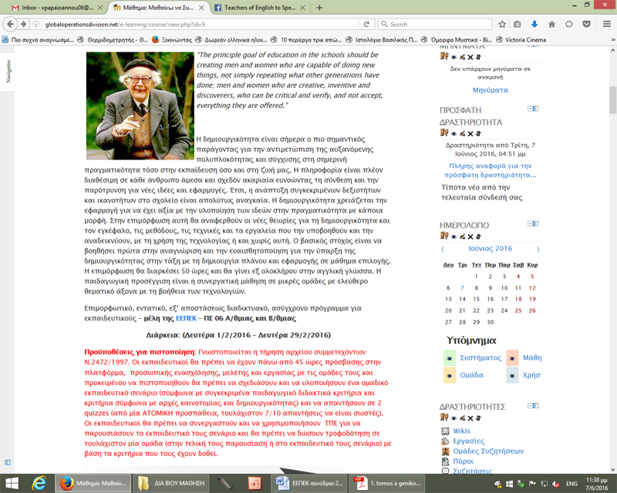Toggle Ομάδα events eye in calendar legend

pyautogui.click(x=450, y=375)
